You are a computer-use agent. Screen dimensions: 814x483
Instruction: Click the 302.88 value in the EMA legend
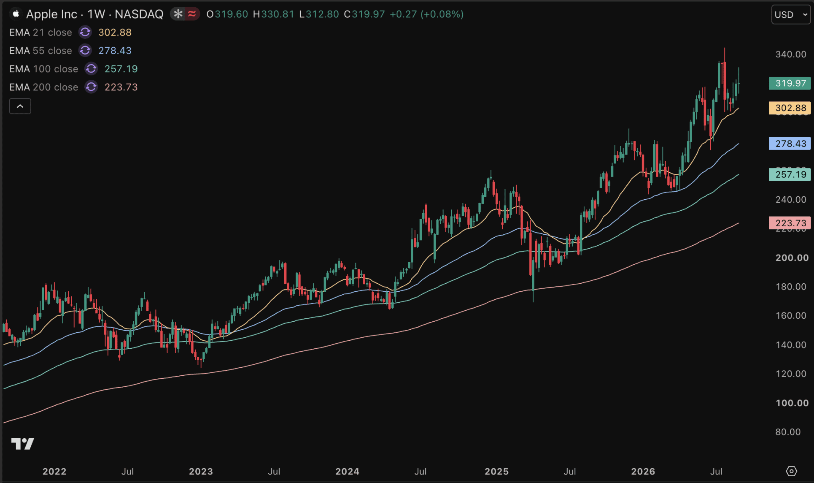pos(115,32)
